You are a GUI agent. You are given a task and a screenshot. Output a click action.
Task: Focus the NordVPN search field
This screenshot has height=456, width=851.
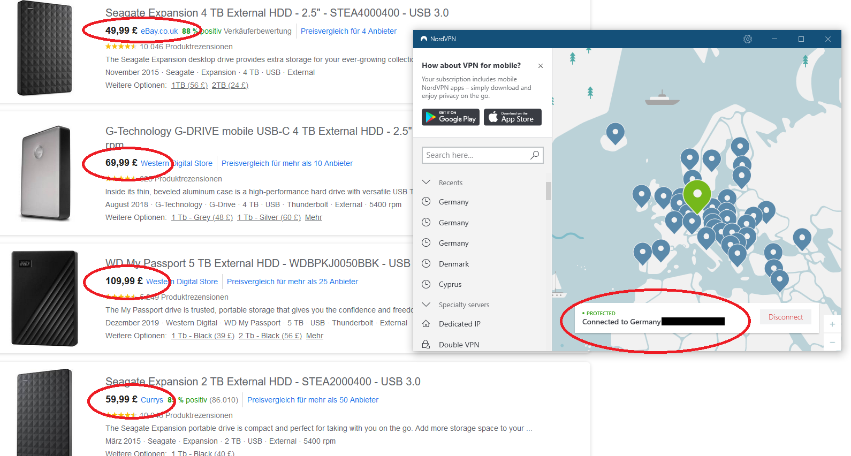(483, 155)
